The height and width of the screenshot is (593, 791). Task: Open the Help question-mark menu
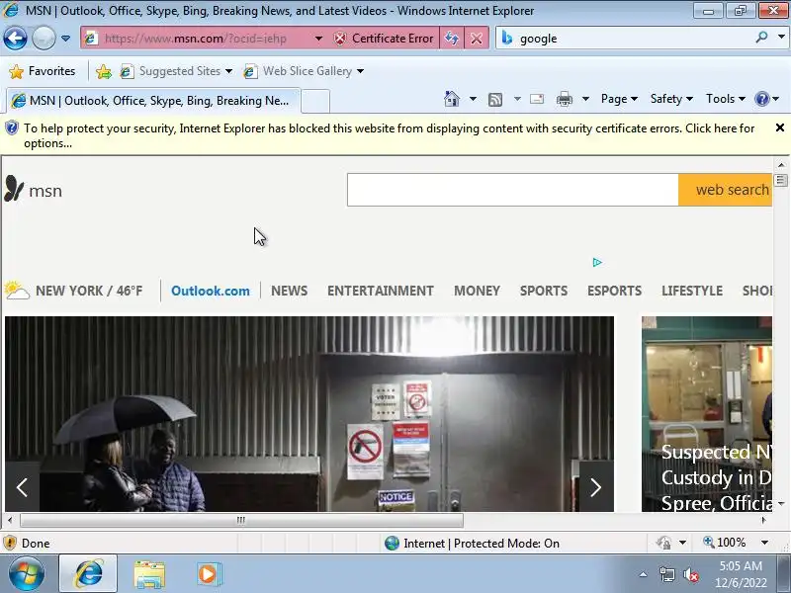(x=767, y=99)
